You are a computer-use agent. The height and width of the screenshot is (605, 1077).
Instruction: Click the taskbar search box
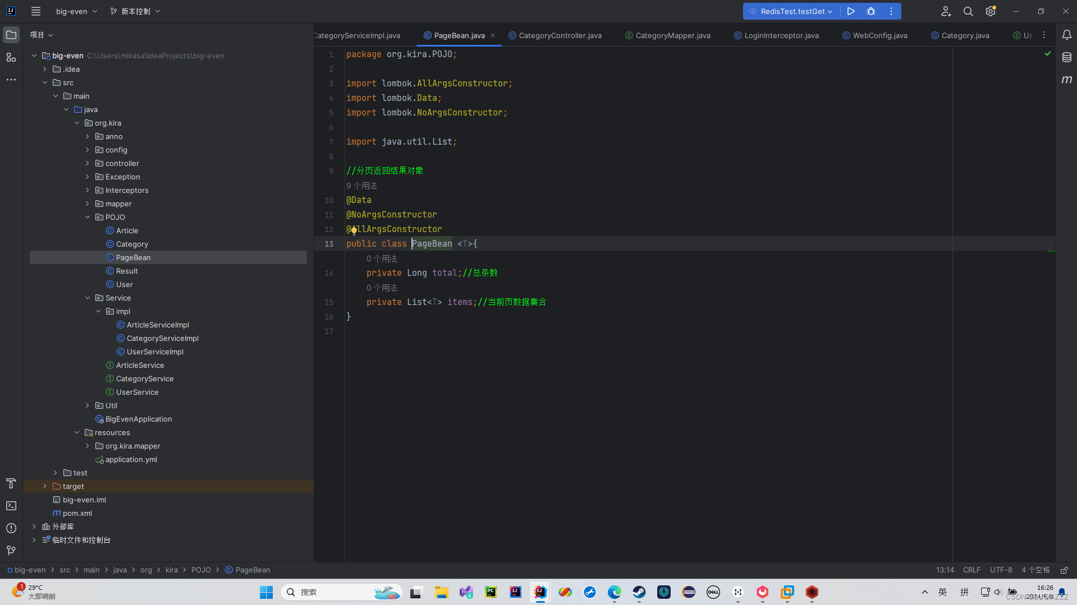341,592
